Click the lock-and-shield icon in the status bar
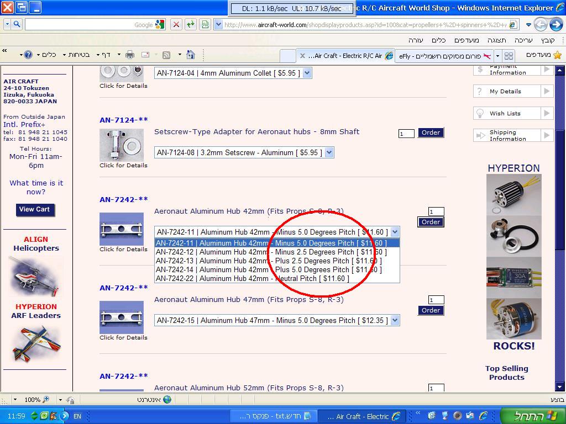The height and width of the screenshot is (424, 566). 70,400
